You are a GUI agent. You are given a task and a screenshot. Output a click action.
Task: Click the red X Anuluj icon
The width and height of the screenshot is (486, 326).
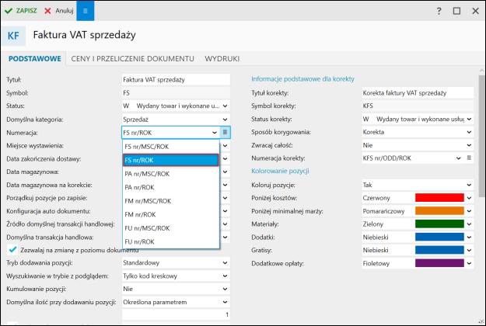[x=48, y=11]
